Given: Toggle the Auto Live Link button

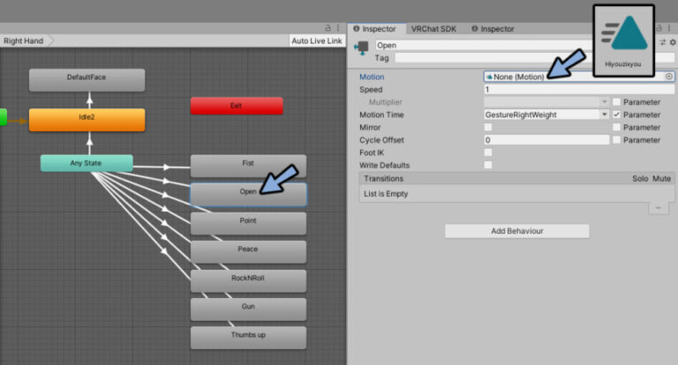Looking at the screenshot, I should point(316,41).
